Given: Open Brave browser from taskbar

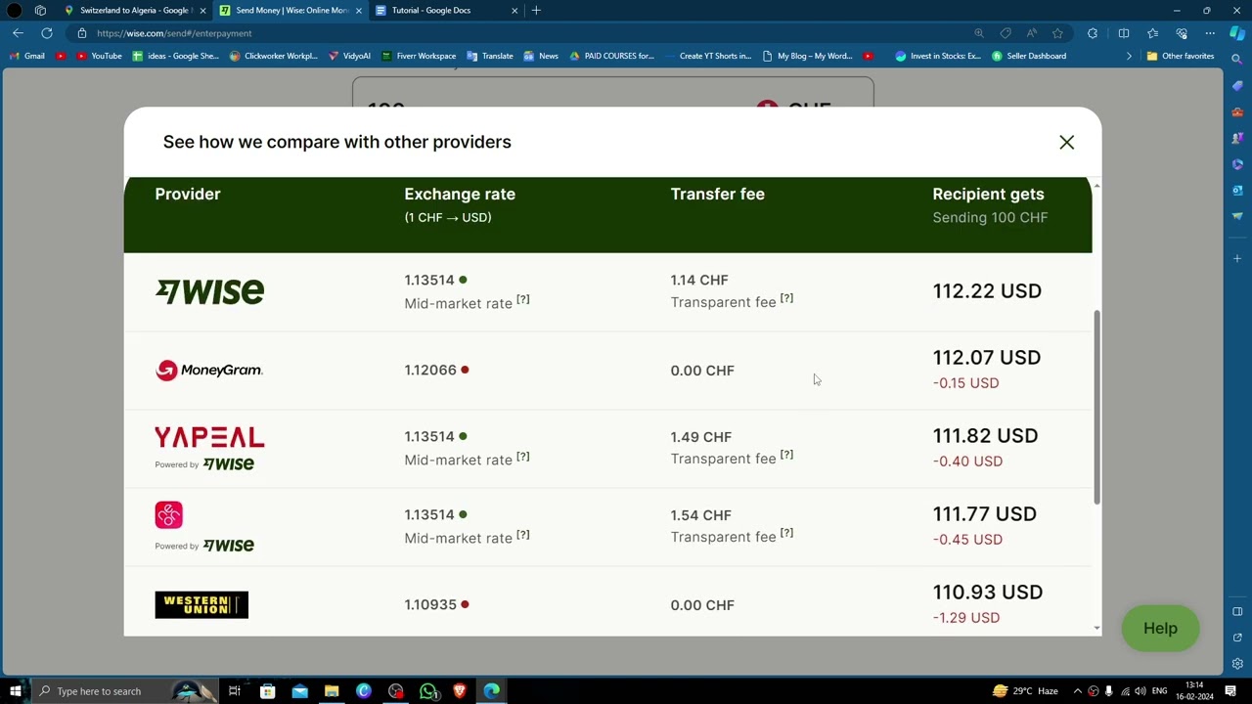Looking at the screenshot, I should 460,691.
